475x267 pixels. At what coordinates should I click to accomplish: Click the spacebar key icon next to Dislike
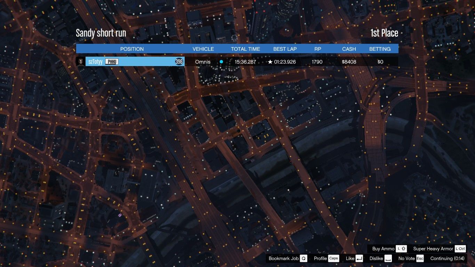click(388, 258)
